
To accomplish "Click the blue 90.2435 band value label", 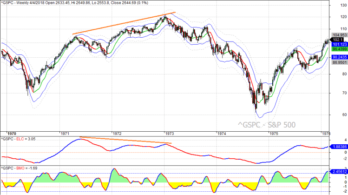I will coord(340,57).
